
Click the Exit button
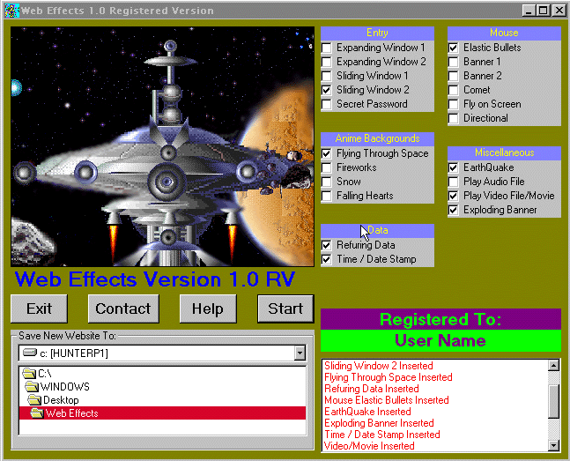click(39, 309)
